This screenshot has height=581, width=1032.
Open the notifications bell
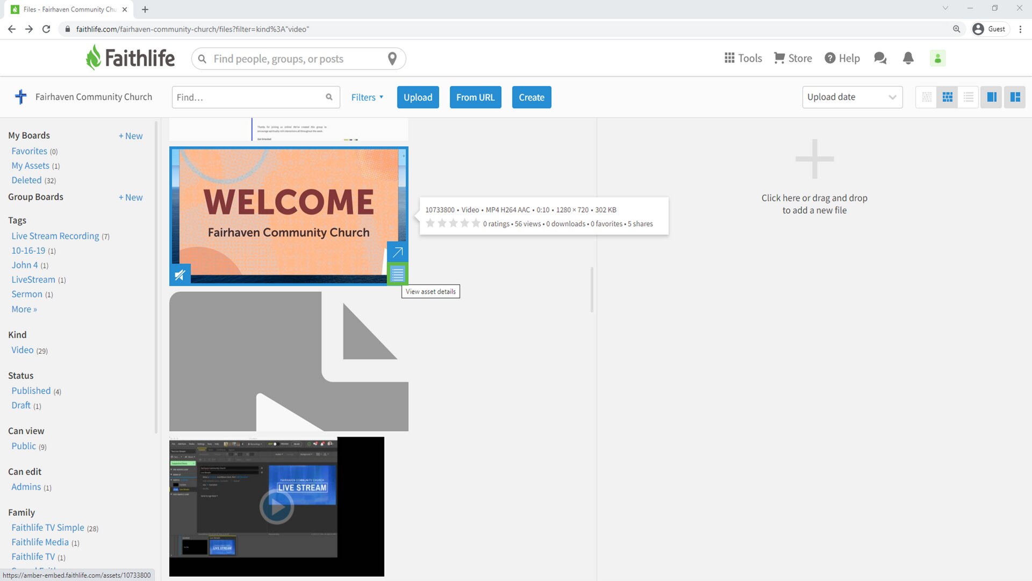point(908,58)
